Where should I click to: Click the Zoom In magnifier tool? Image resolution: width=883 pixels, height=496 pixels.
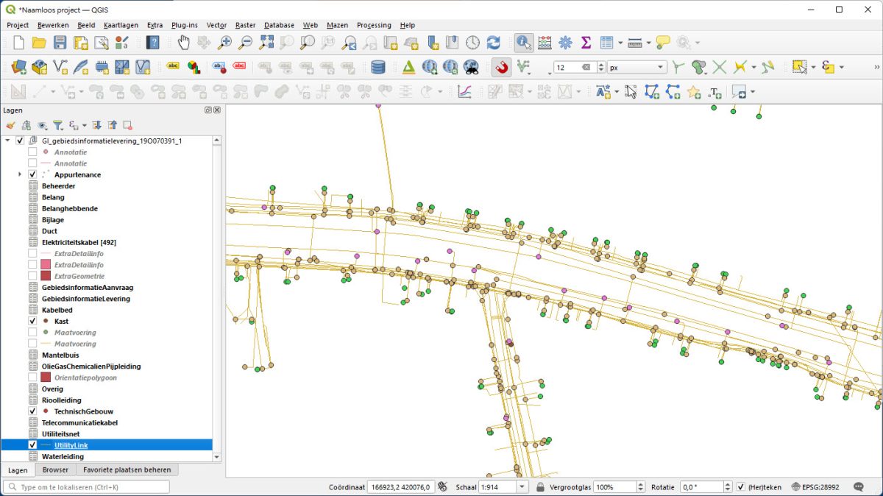pyautogui.click(x=224, y=43)
